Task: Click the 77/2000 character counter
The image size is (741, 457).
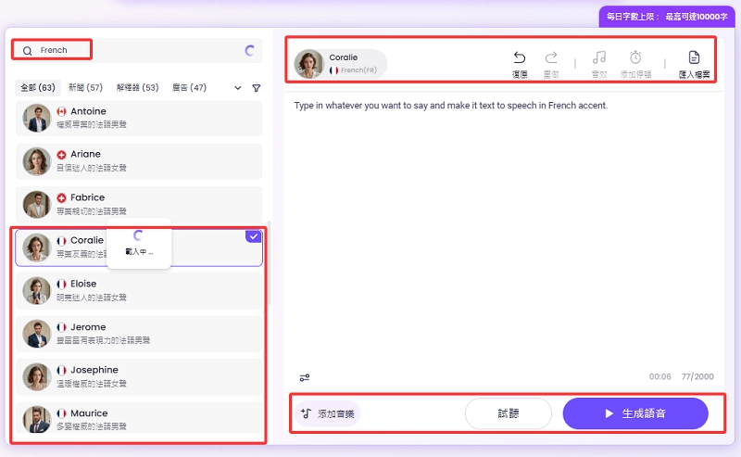Action: (697, 376)
